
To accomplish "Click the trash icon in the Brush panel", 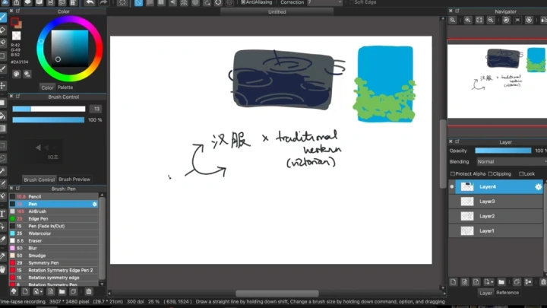I will (x=89, y=291).
